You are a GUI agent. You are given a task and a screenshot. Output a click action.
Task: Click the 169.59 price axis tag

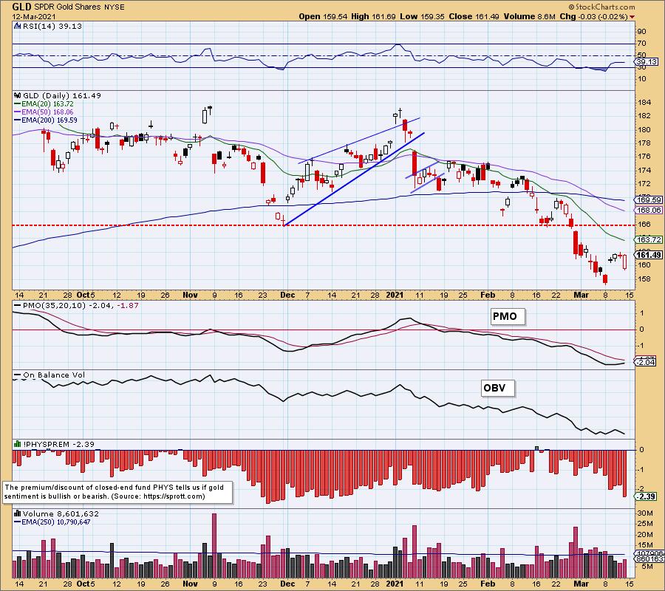tap(648, 199)
